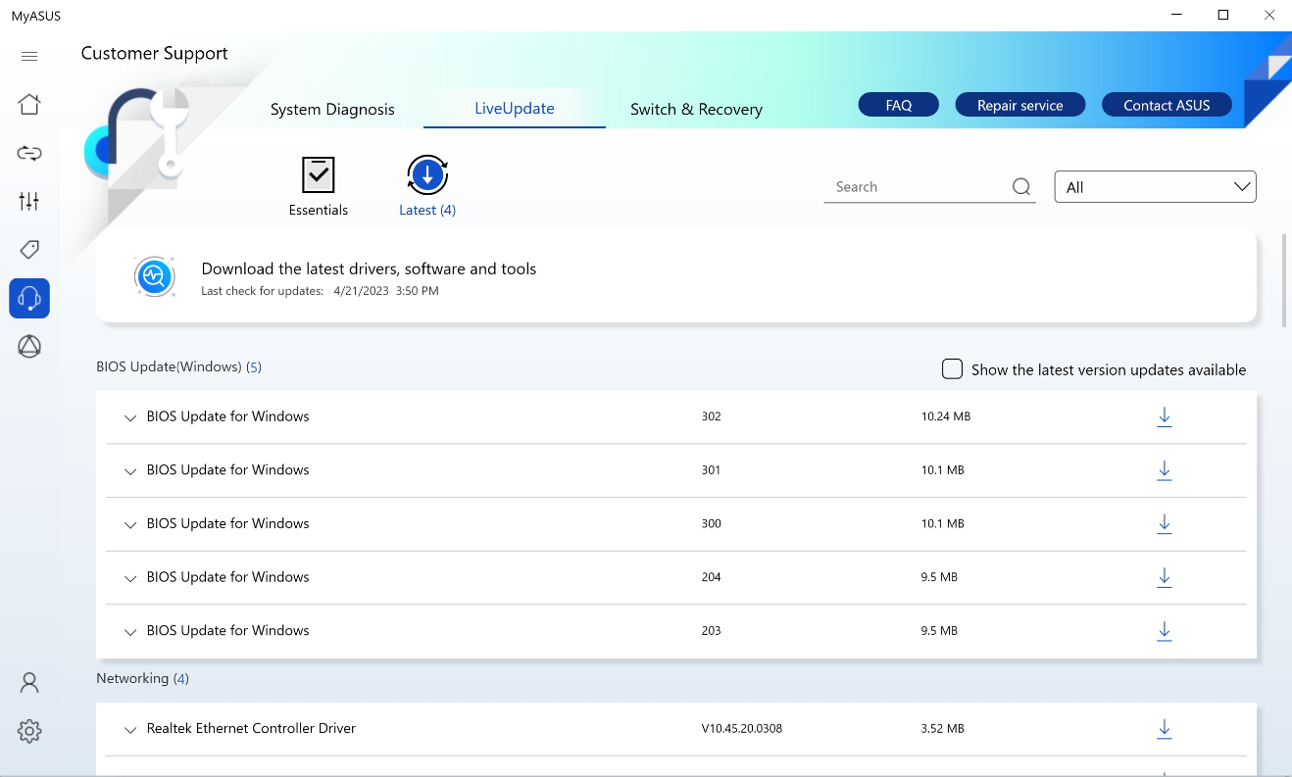Image resolution: width=1292 pixels, height=777 pixels.
Task: Open the Repair service button
Action: coord(1019,105)
